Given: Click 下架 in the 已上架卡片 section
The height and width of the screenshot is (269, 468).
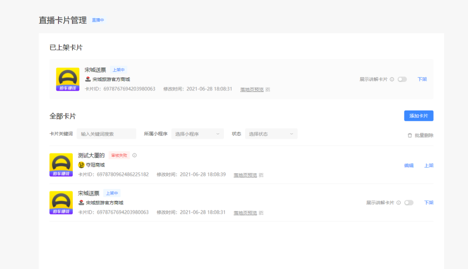Looking at the screenshot, I should 422,79.
